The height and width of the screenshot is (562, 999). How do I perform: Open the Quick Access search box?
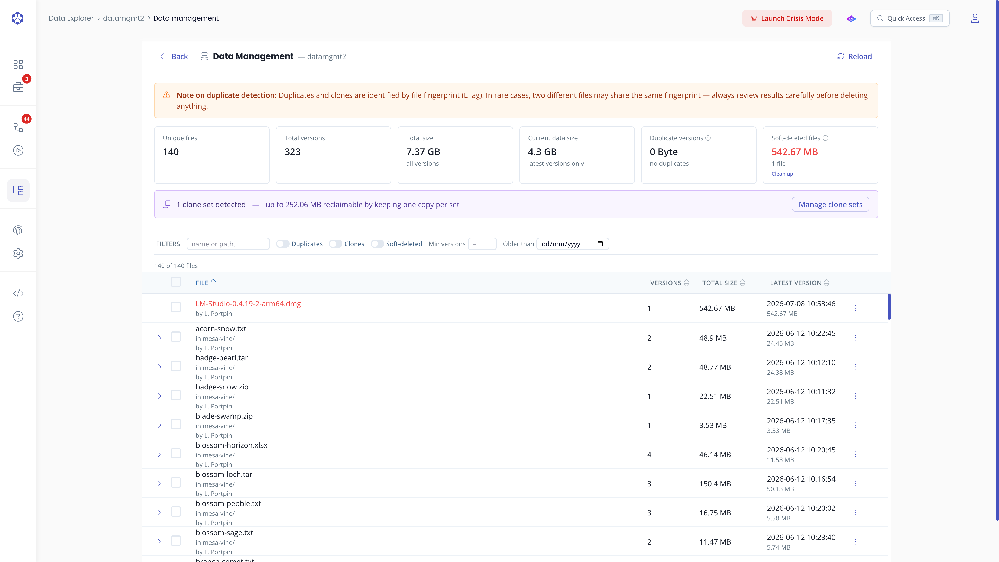(910, 18)
